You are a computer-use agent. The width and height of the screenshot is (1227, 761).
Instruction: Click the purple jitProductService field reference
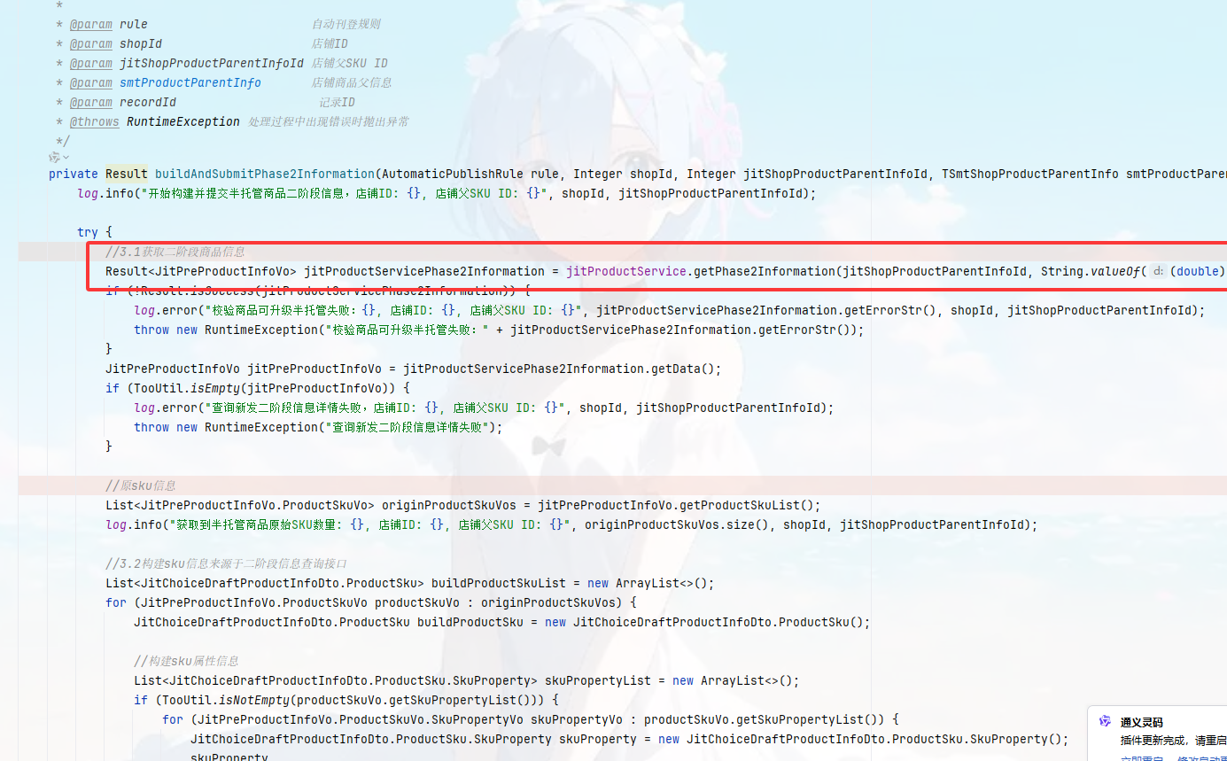(626, 272)
